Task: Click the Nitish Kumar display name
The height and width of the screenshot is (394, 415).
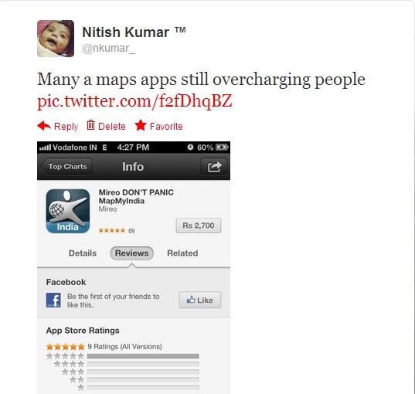Action: click(x=125, y=32)
